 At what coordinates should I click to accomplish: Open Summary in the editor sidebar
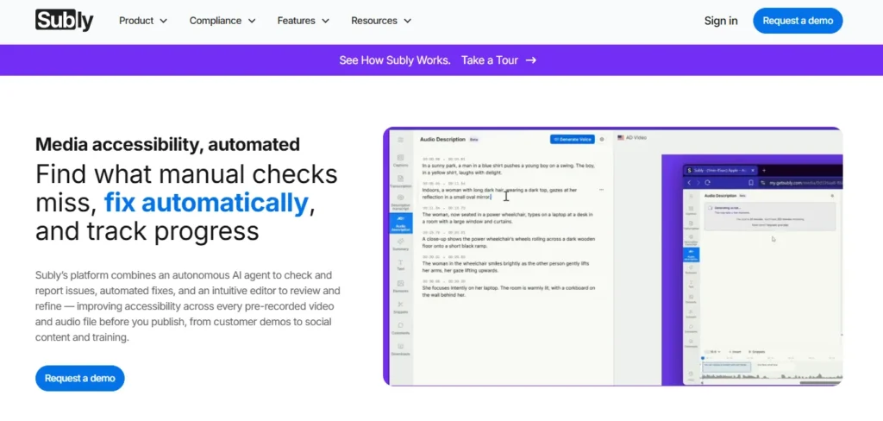(x=400, y=244)
